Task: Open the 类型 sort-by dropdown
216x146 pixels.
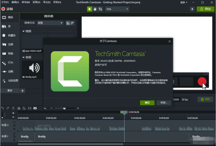Action: [x=50, y=23]
